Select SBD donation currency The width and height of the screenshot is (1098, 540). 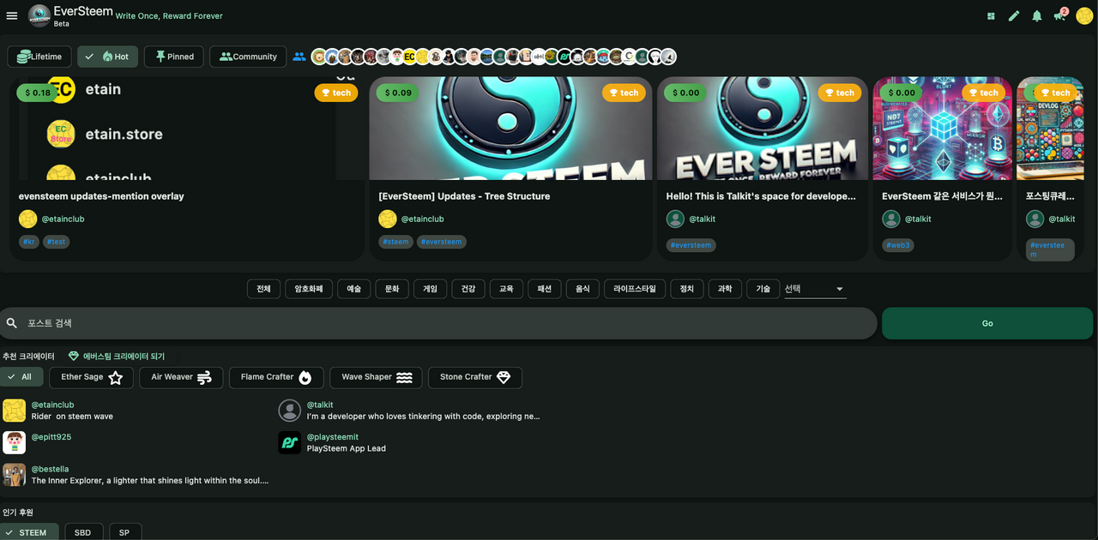tap(83, 532)
